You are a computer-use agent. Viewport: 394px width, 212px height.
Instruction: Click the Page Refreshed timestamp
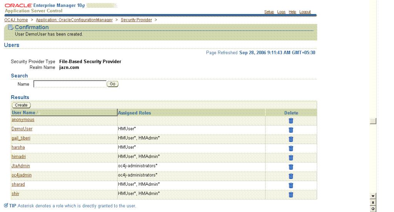[x=277, y=53]
